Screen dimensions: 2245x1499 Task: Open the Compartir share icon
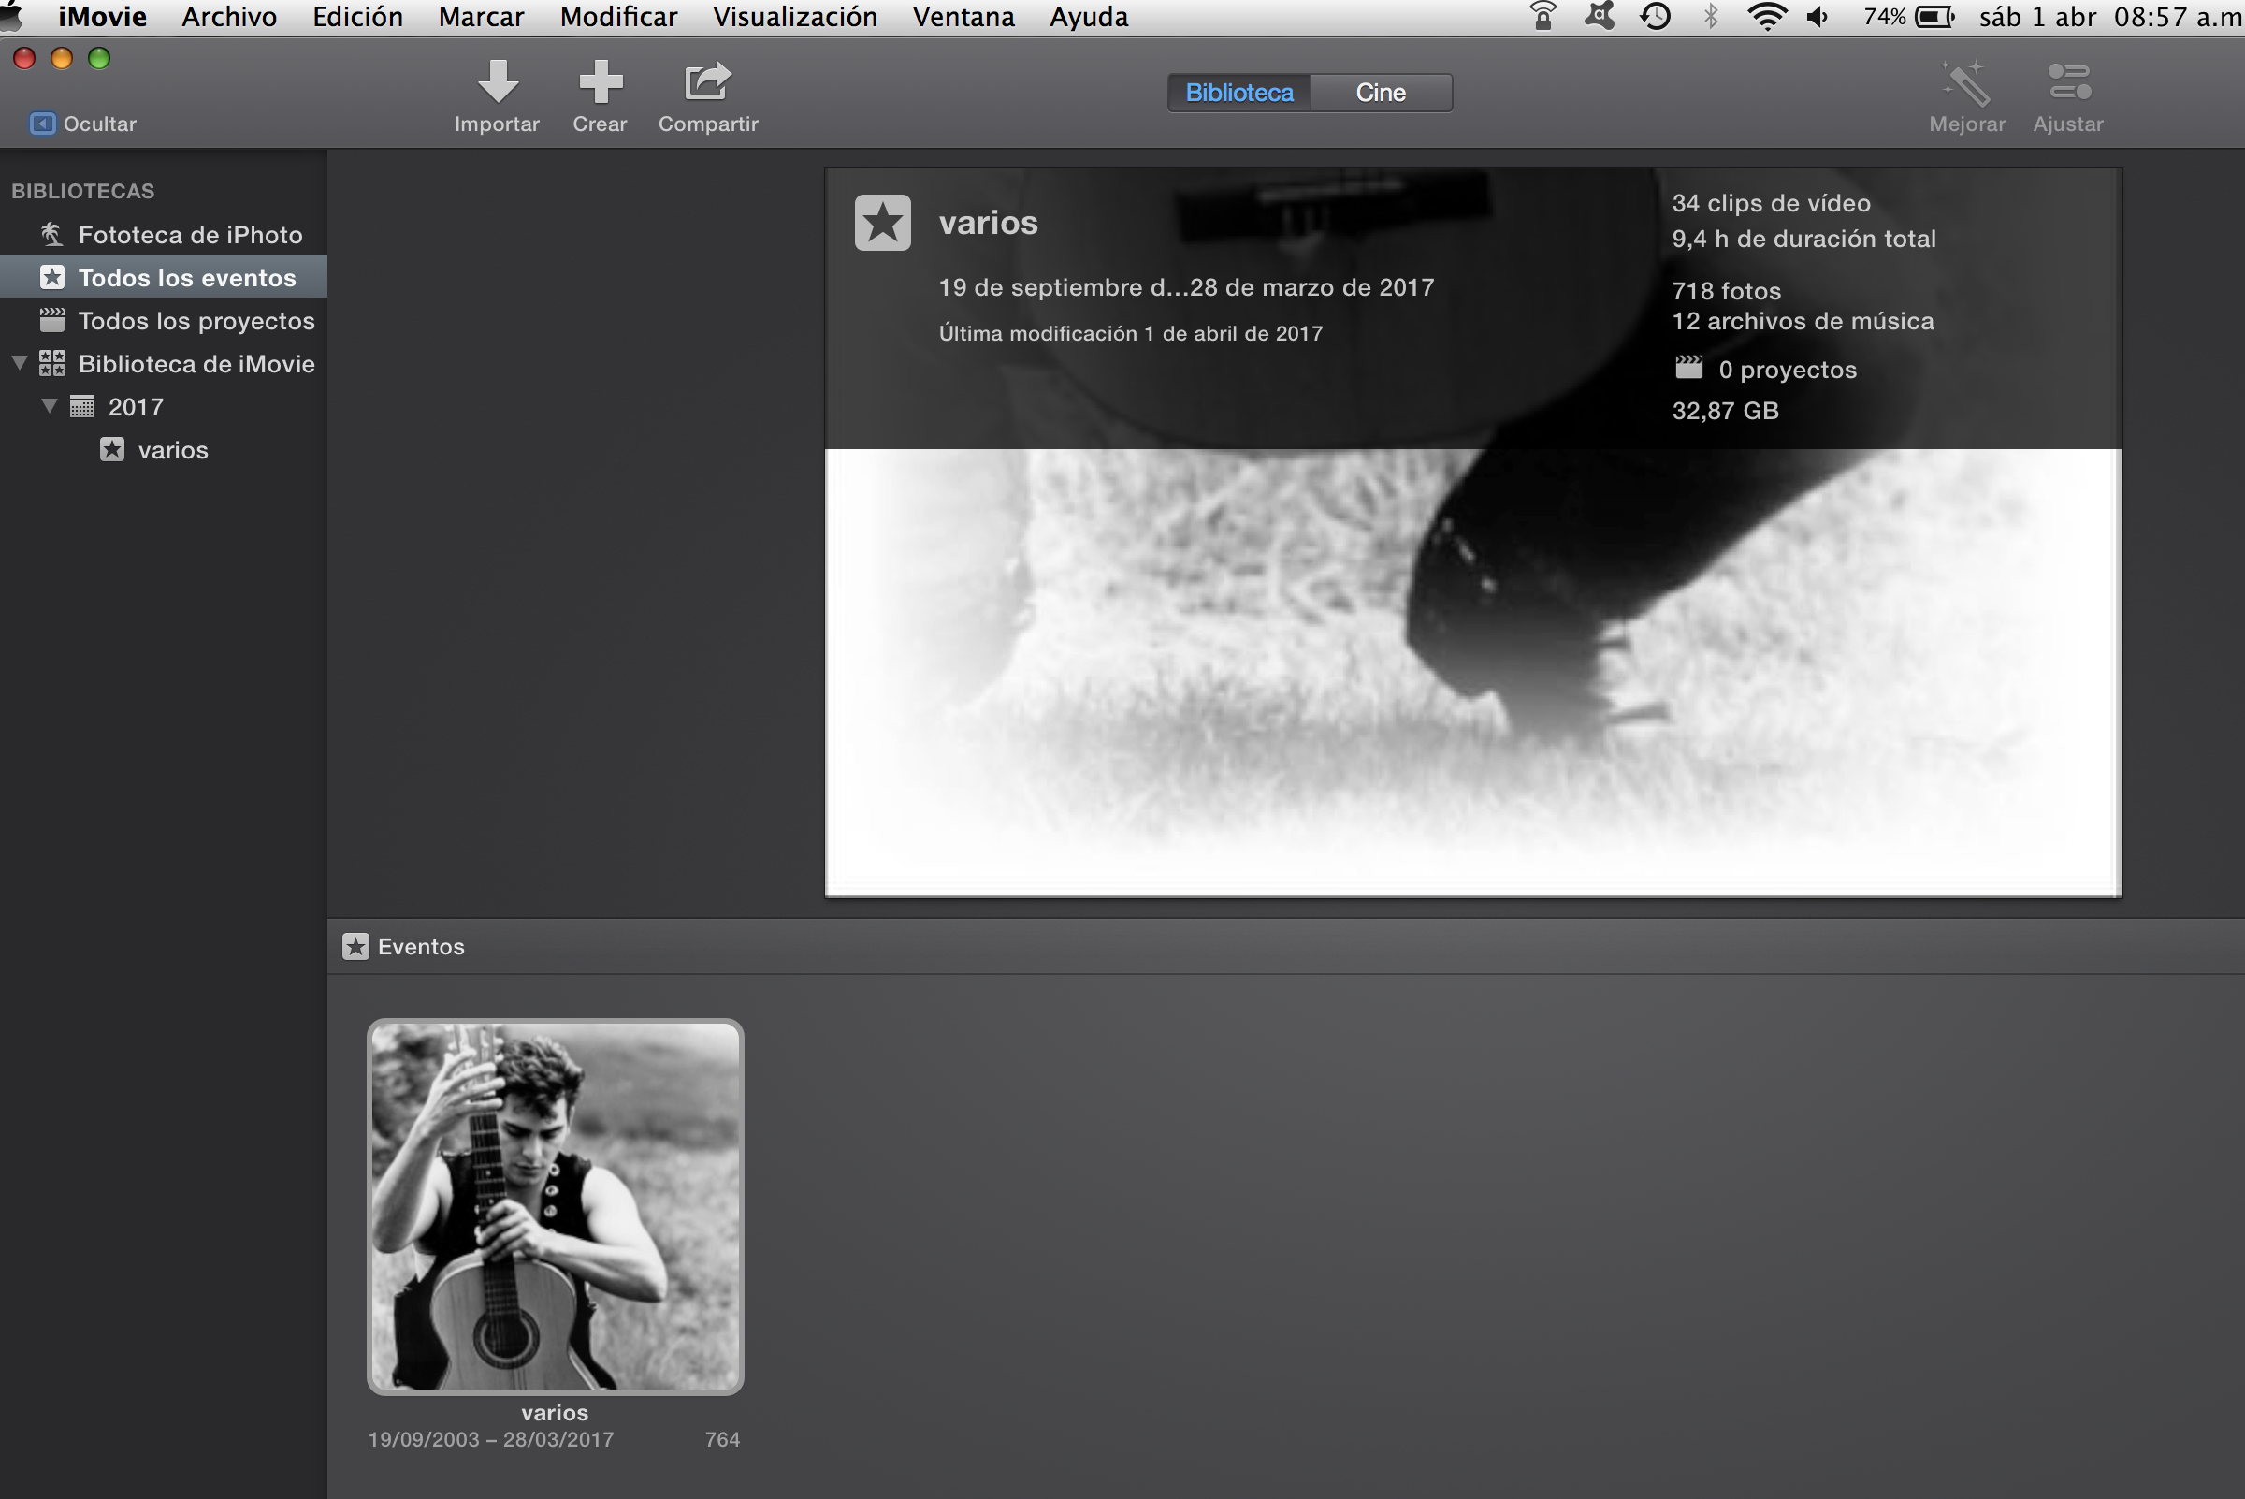tap(707, 82)
